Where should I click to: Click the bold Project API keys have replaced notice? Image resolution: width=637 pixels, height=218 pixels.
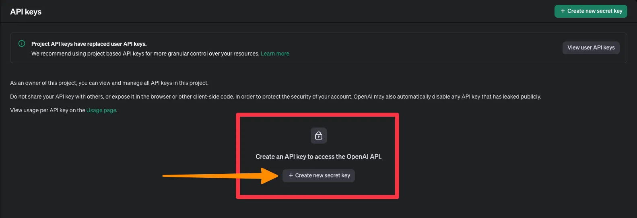89,44
